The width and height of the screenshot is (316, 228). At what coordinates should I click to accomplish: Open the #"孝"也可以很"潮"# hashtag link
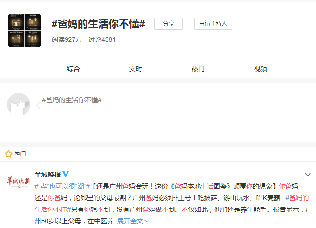(63, 186)
